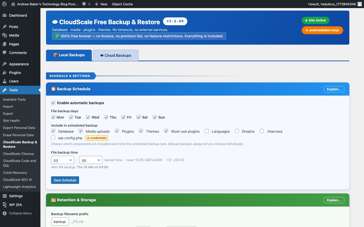This screenshot has height=227, width=364.
Task: Click the backup filename prefix input field
Action: (60, 221)
